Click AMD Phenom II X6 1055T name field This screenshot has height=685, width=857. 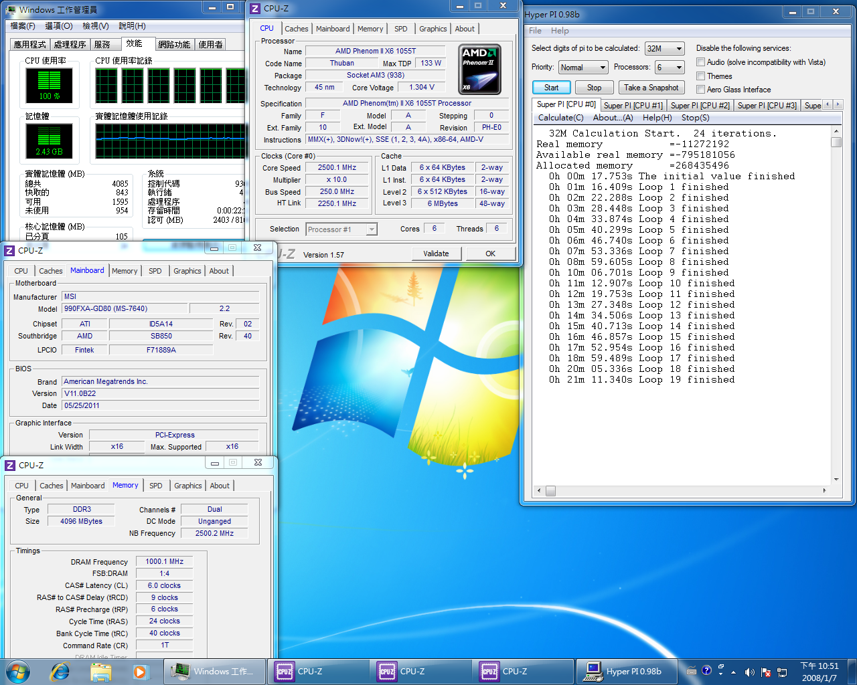[x=375, y=52]
